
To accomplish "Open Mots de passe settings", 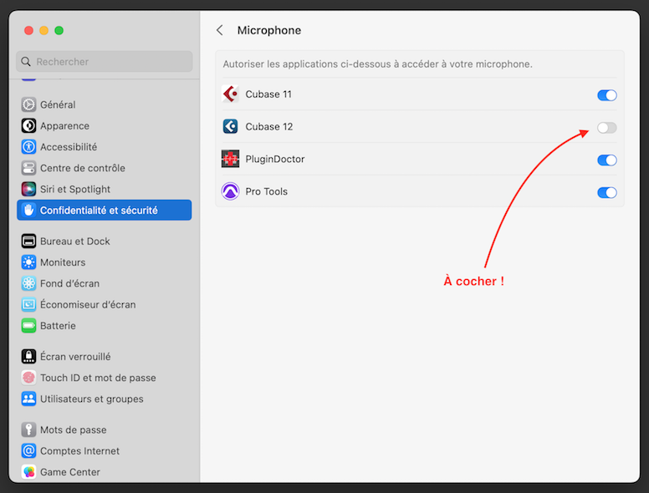I will [x=73, y=429].
